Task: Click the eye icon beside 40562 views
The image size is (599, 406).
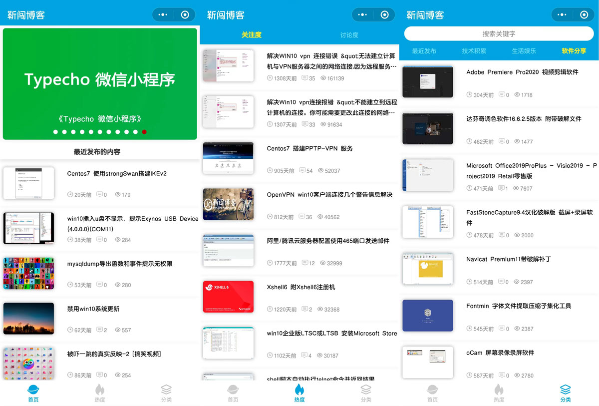Action: (320, 217)
